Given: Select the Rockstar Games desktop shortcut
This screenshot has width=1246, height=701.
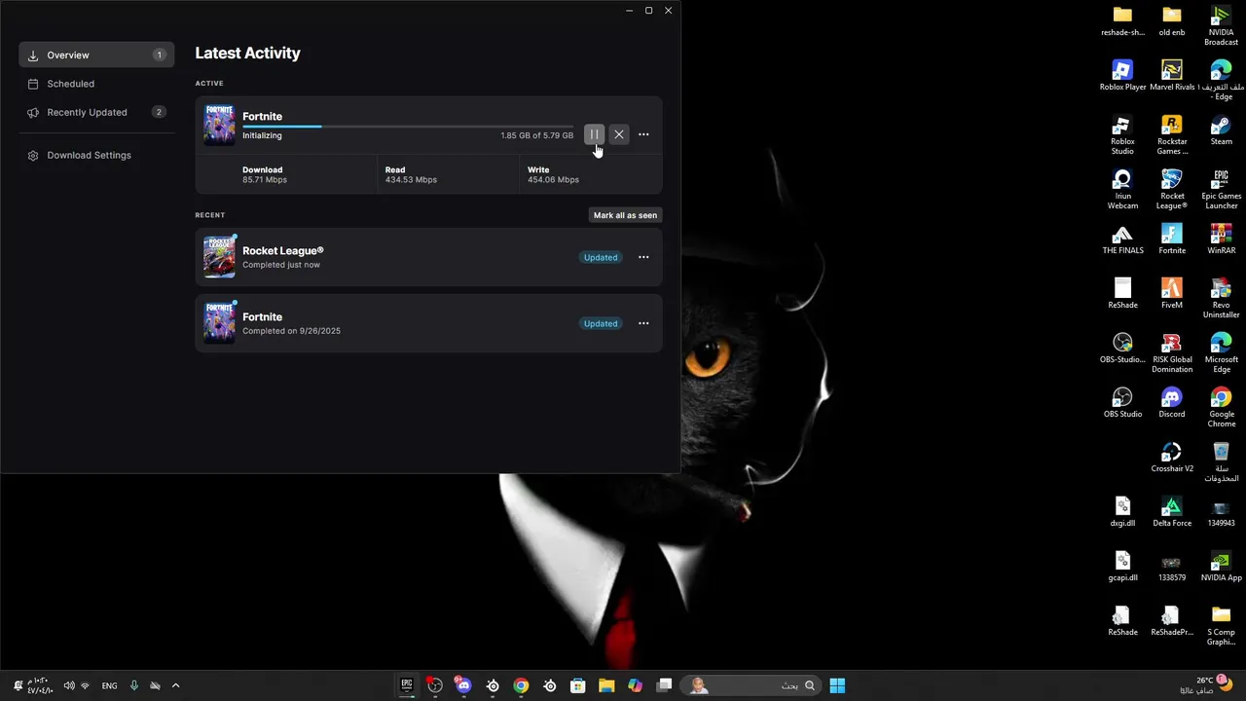Looking at the screenshot, I should tap(1172, 135).
